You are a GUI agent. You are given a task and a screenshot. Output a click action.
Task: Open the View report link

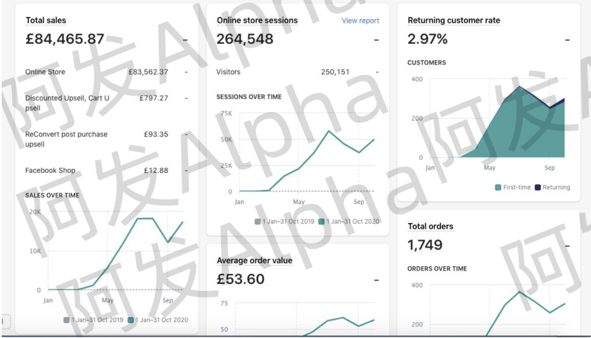360,21
